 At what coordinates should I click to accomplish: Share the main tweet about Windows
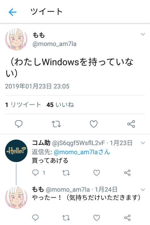(131, 124)
